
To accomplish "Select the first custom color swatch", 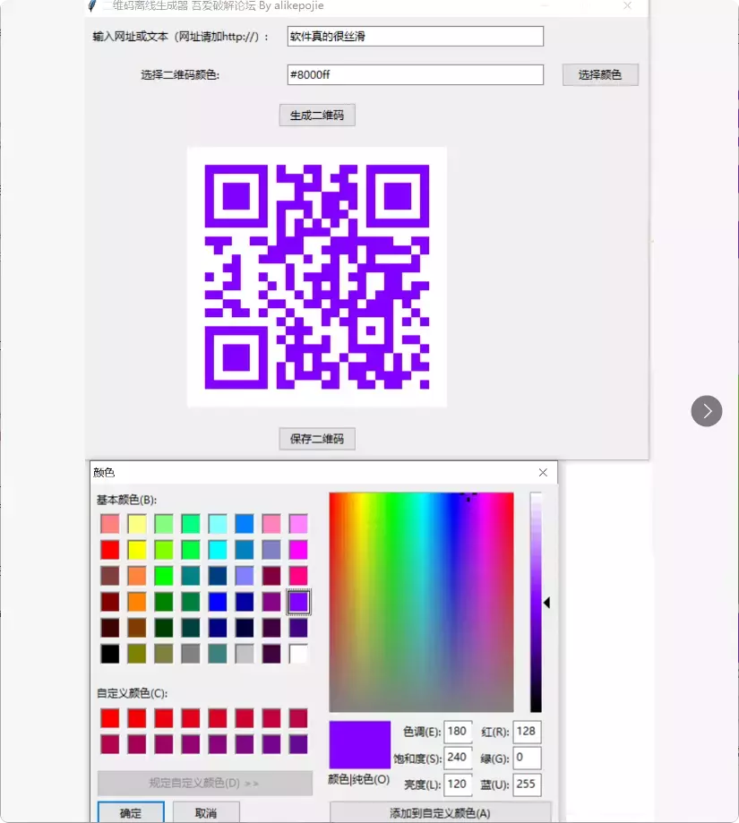I will 109,718.
